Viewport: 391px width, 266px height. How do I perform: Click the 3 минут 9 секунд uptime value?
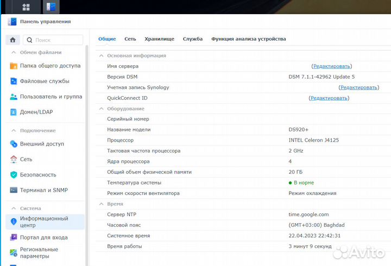point(310,246)
